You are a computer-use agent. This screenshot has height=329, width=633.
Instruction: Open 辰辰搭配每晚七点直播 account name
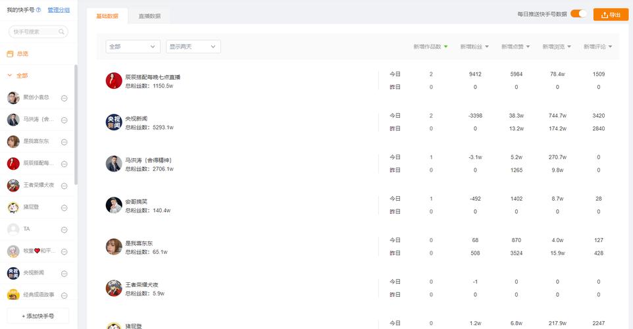pyautogui.click(x=153, y=77)
